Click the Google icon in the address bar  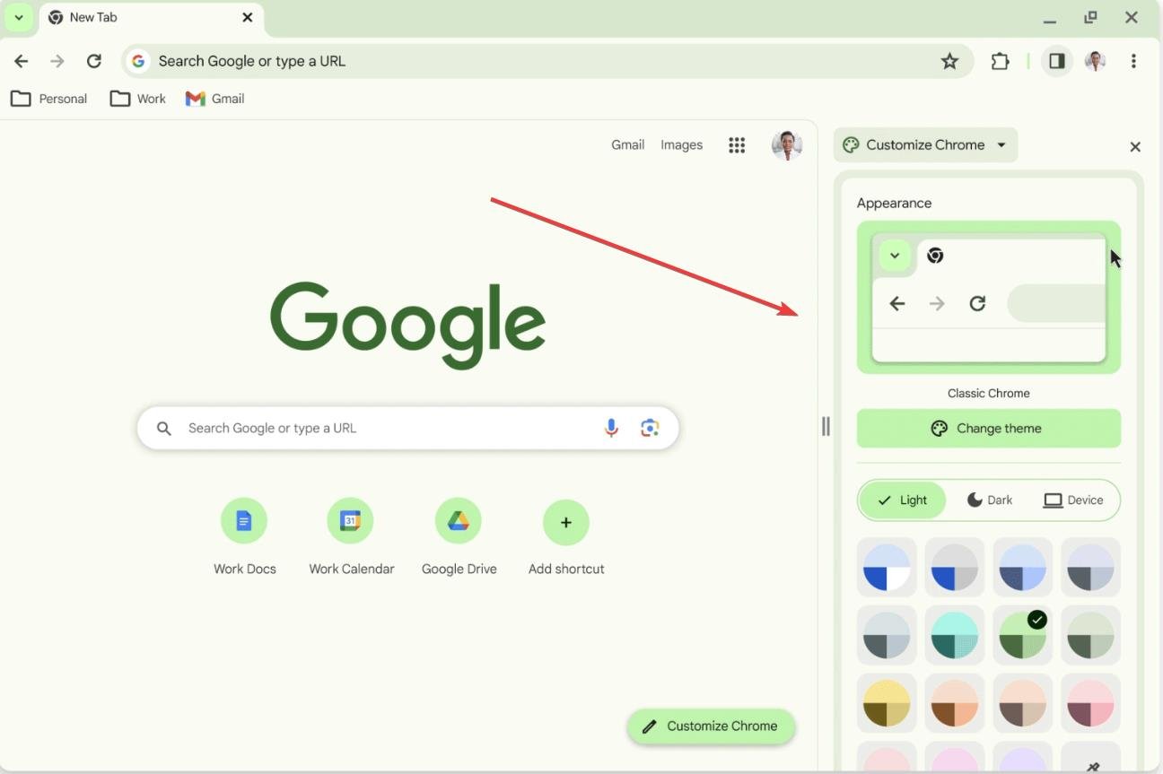(x=138, y=61)
